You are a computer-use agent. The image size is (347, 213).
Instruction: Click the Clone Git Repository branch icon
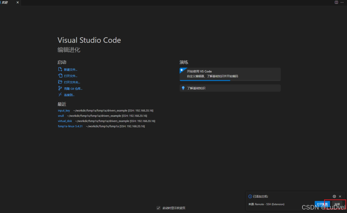tap(60, 88)
